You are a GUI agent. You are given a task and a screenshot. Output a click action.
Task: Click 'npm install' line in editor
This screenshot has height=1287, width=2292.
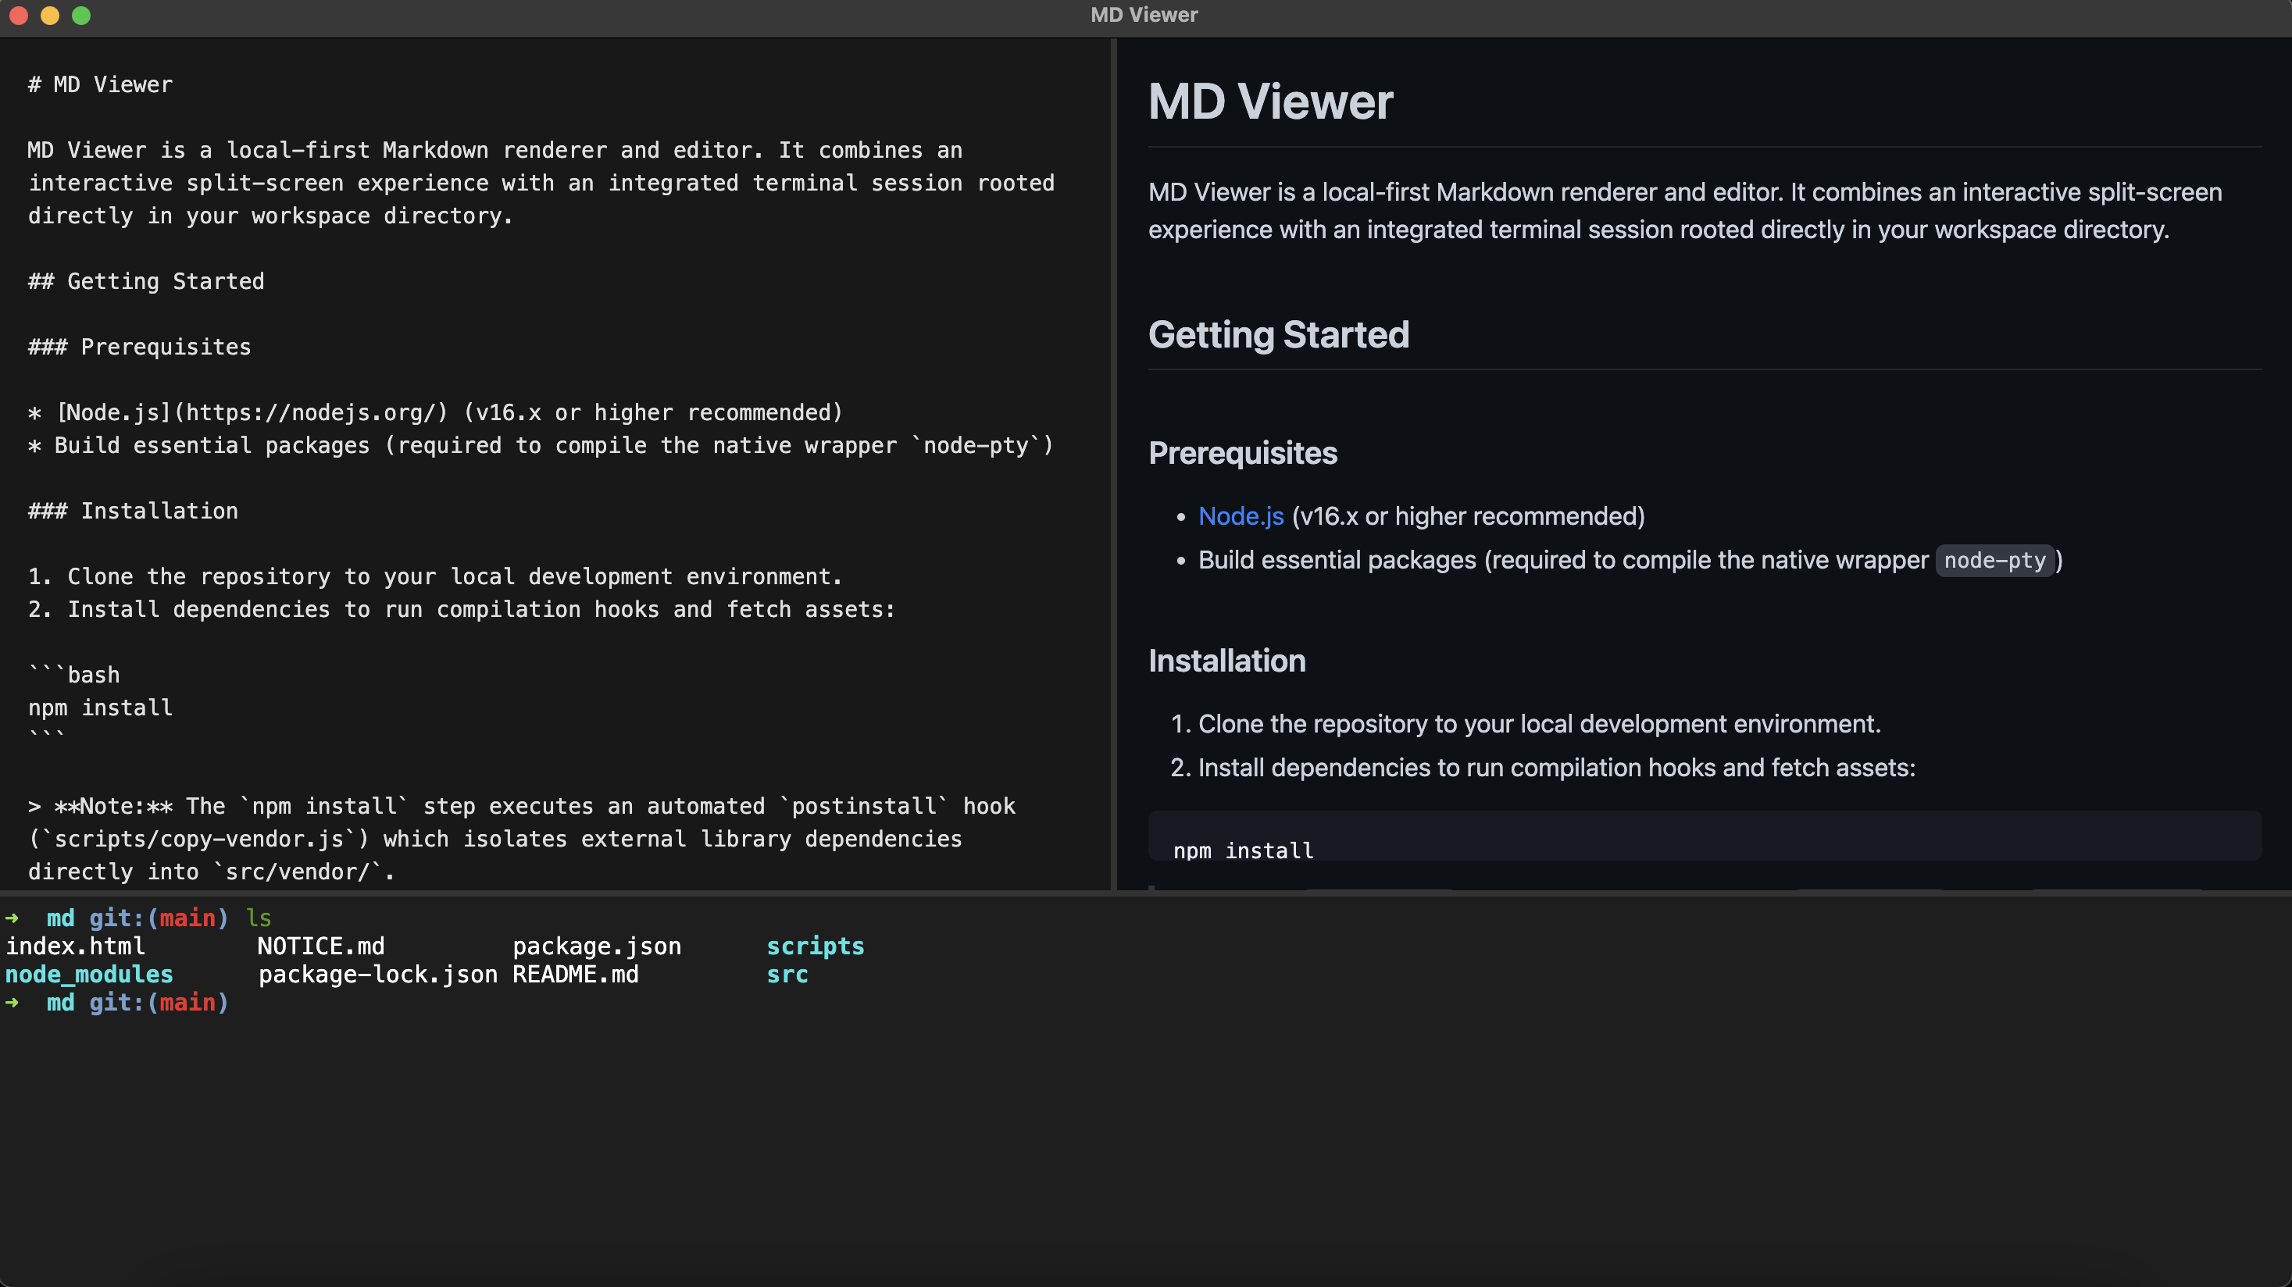[x=101, y=708]
